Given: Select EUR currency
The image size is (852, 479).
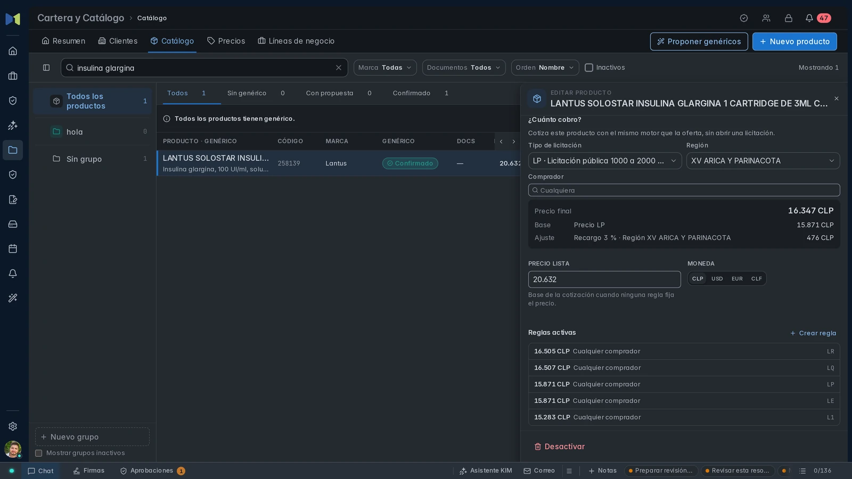Looking at the screenshot, I should [737, 279].
